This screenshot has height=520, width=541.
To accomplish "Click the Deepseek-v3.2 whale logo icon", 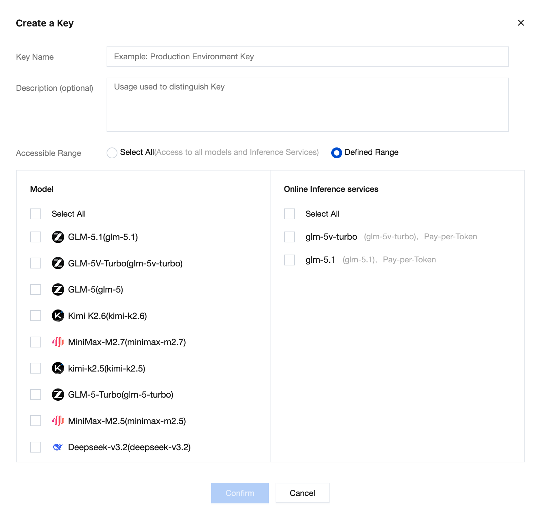I will coord(58,447).
